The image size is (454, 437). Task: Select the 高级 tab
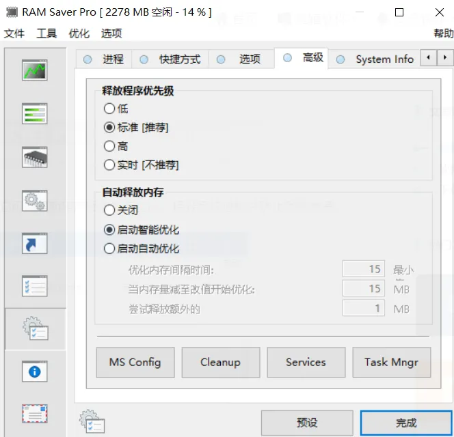[x=301, y=58]
